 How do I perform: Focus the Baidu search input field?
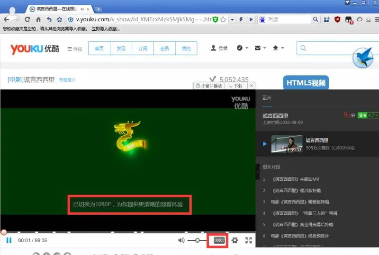[289, 19]
